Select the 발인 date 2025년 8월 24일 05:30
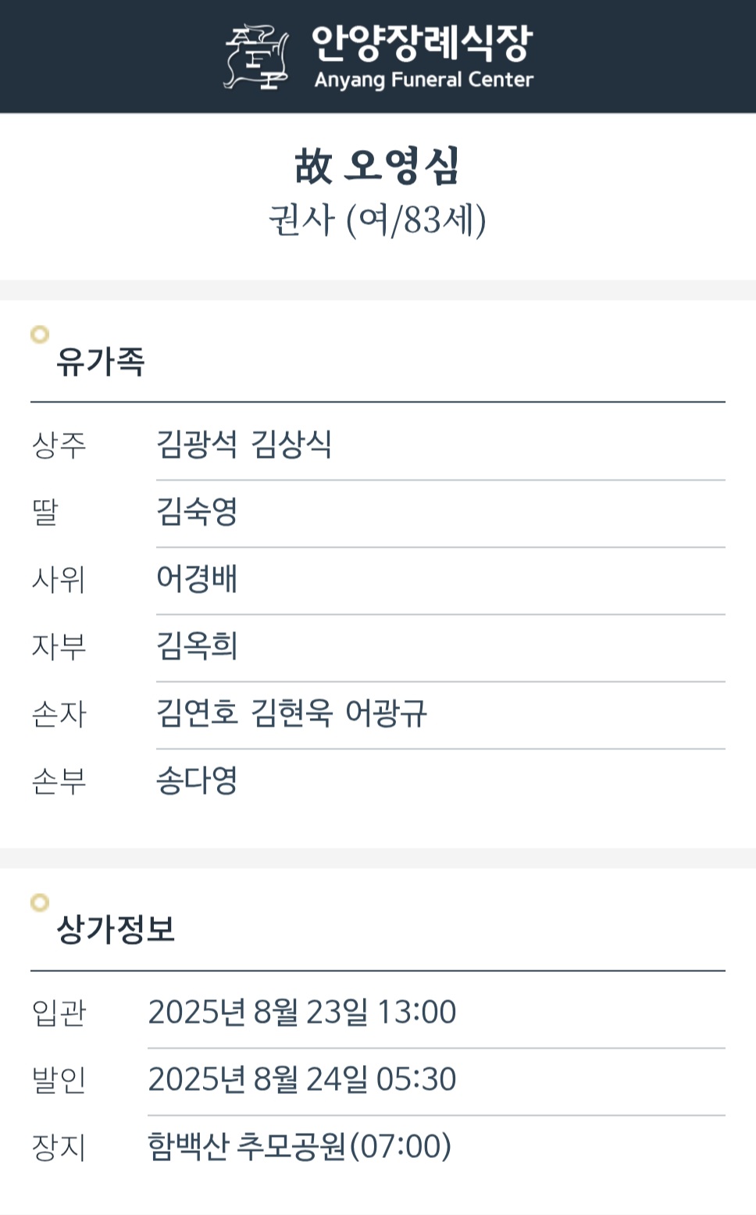The height and width of the screenshot is (1215, 756). point(302,1080)
